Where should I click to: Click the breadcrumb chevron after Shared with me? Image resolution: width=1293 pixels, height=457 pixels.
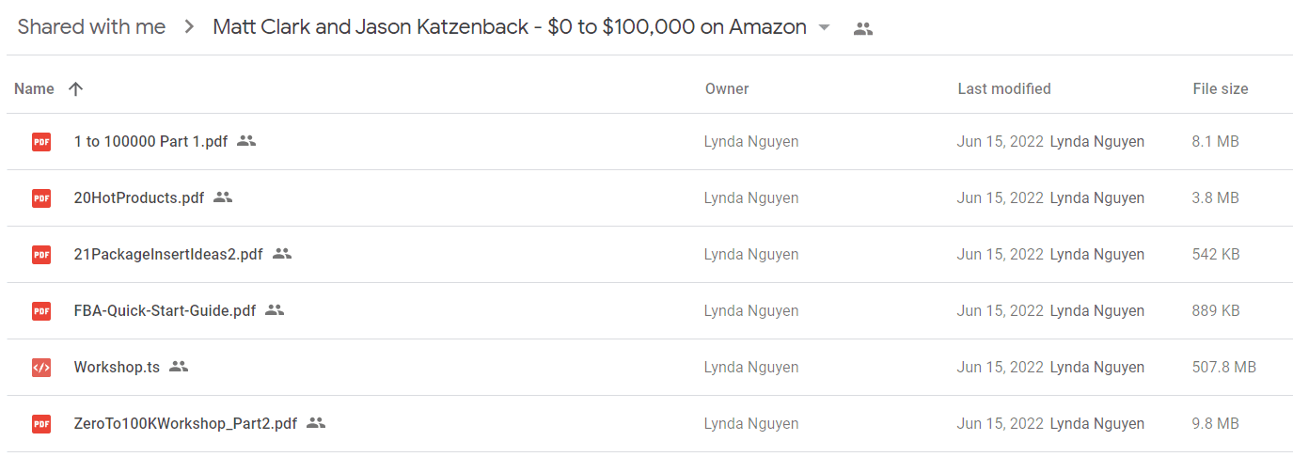point(190,27)
